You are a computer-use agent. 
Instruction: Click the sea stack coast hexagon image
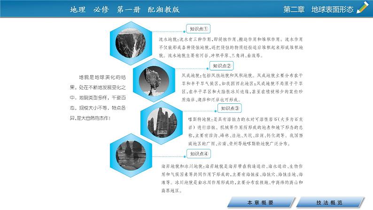click(131, 156)
